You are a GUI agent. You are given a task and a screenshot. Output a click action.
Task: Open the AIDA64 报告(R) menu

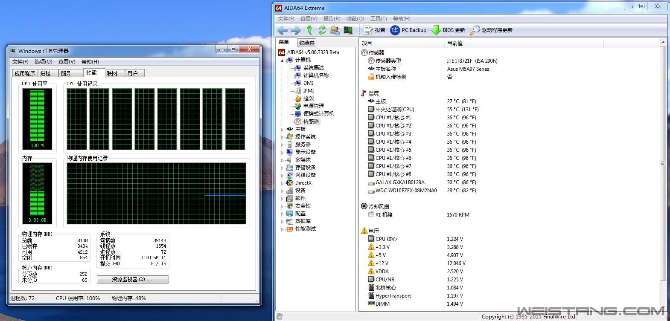pyautogui.click(x=332, y=19)
